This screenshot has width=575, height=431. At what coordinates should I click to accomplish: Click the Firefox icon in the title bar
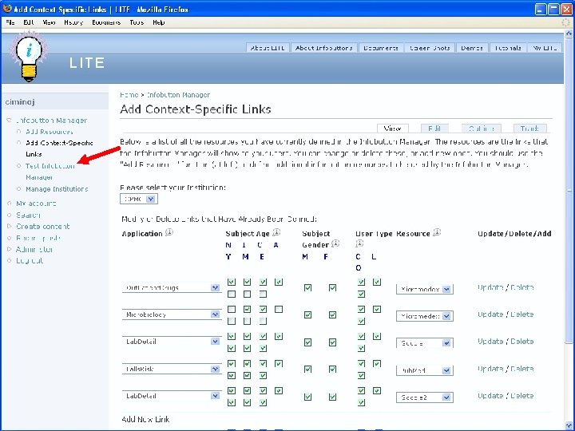click(x=7, y=9)
